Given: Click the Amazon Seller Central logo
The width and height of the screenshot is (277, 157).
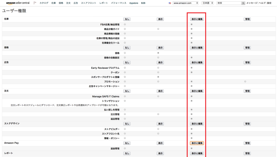Looking at the screenshot, I should coord(18,3).
